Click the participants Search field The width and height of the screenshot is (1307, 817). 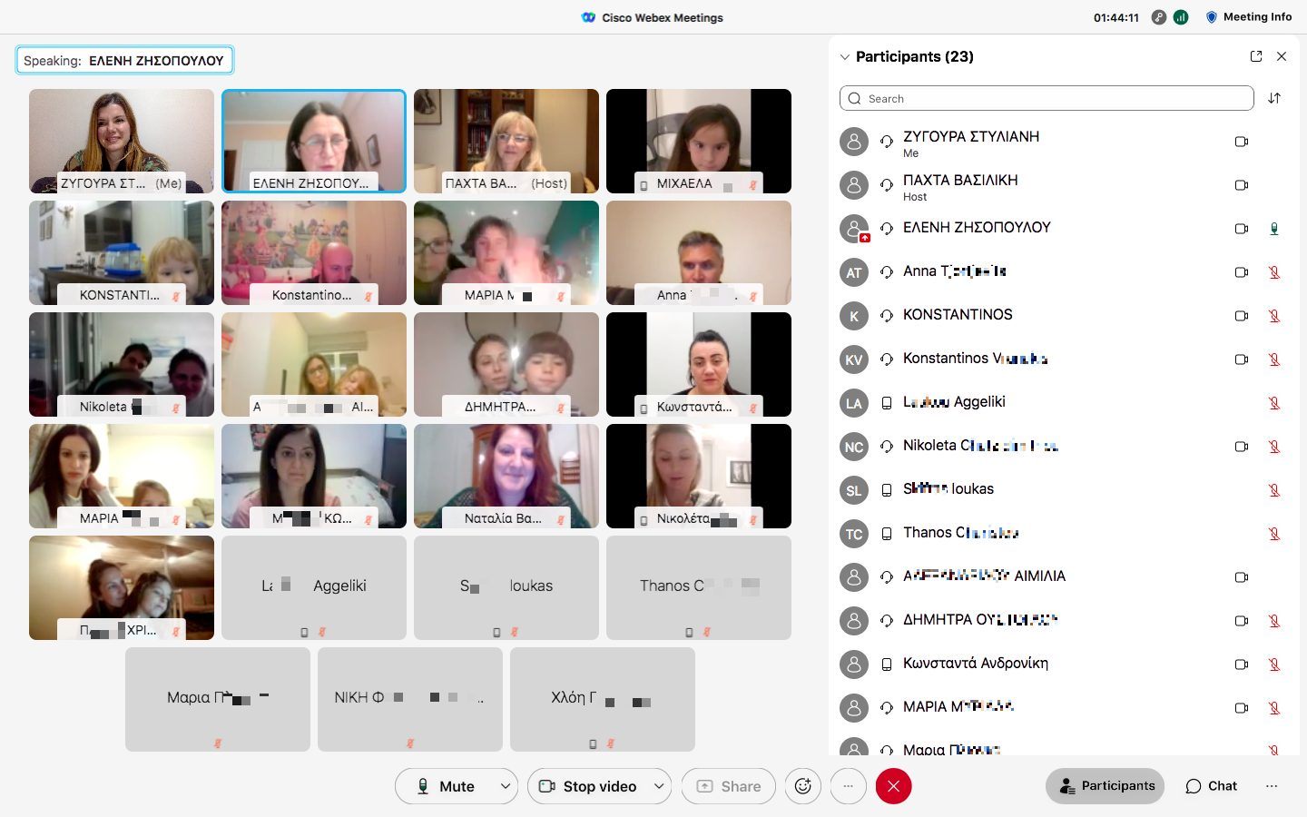(1047, 98)
